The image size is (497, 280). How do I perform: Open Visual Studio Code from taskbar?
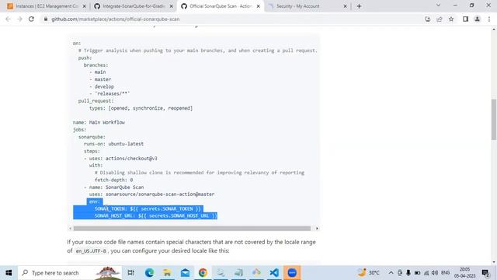[274, 273]
